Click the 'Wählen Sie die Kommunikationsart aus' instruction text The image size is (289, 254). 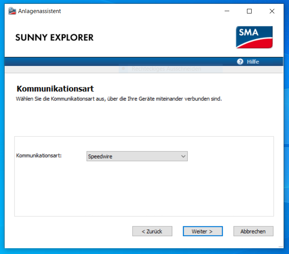[119, 99]
